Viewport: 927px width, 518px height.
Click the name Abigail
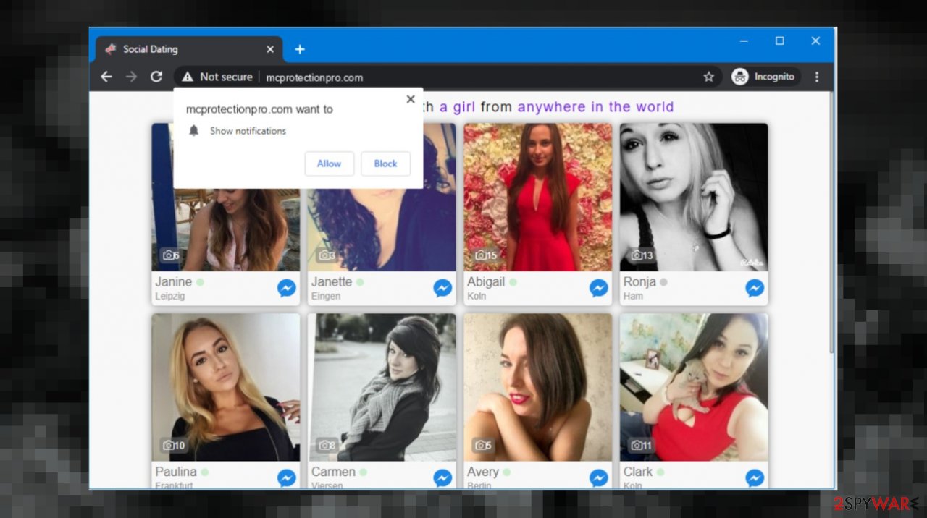[486, 282]
